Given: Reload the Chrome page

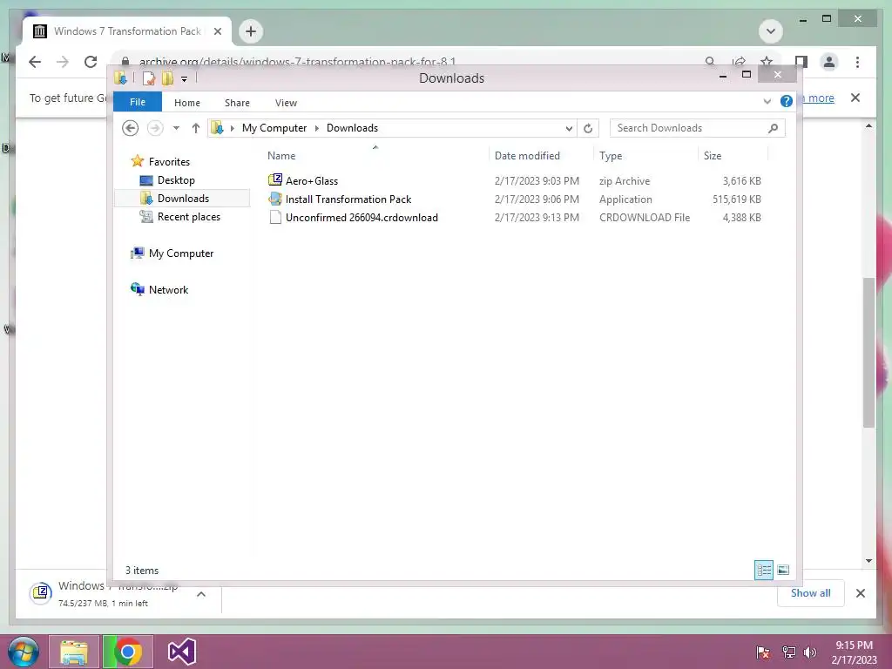Looking at the screenshot, I should coord(91,62).
